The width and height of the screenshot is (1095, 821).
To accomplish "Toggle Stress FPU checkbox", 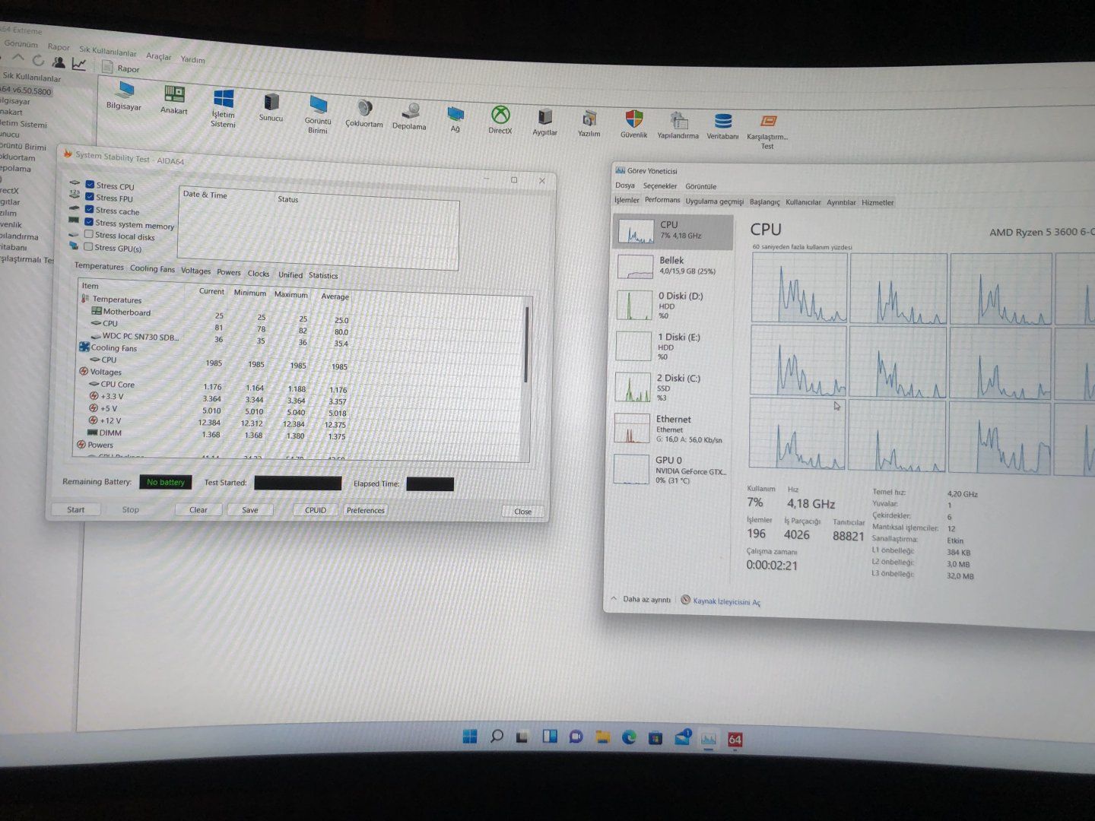I will coord(90,197).
